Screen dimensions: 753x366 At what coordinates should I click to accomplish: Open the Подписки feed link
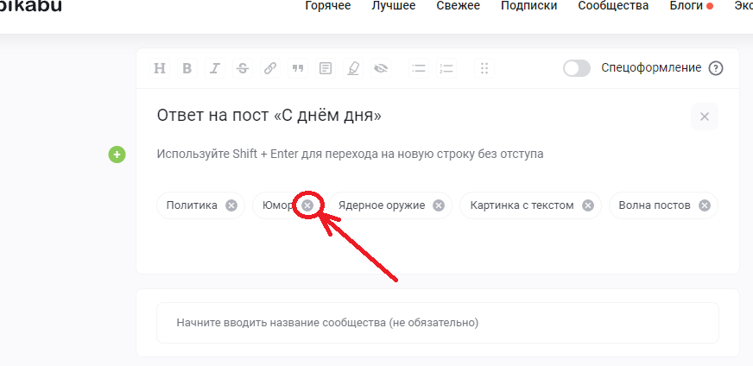click(527, 6)
